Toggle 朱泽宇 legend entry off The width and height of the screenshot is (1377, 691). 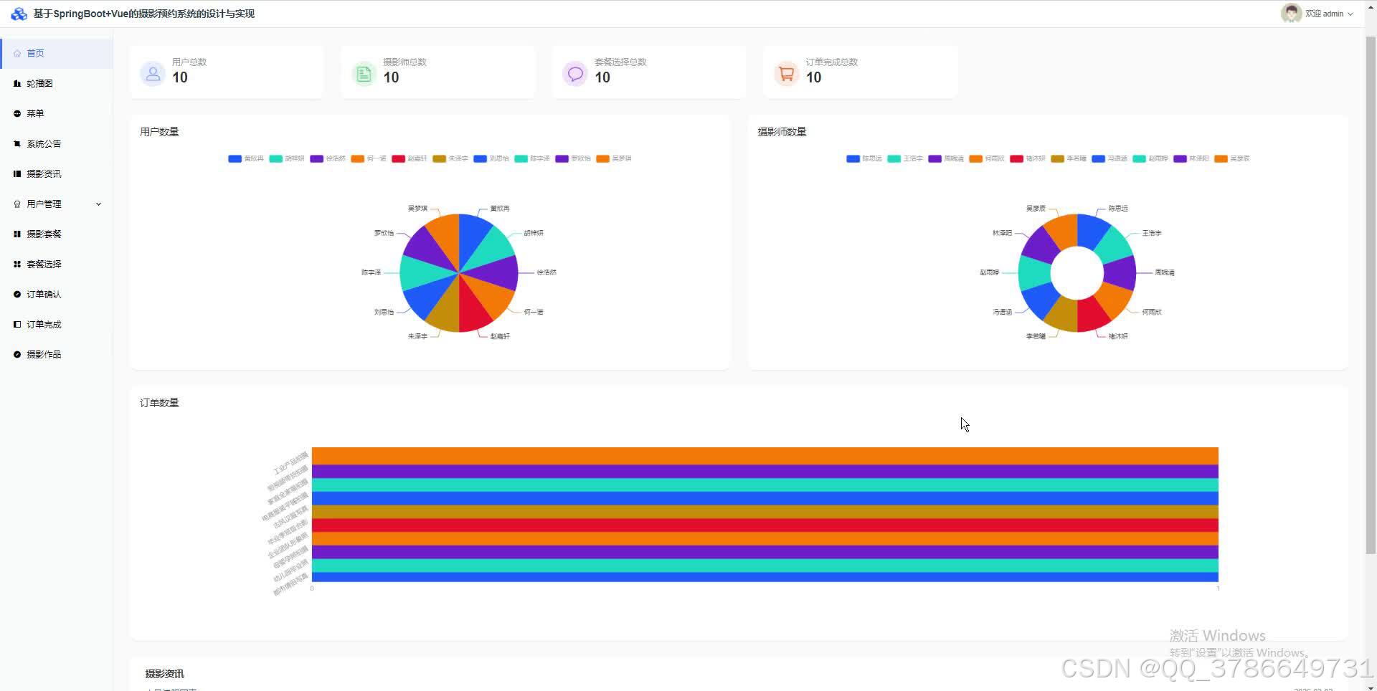click(x=450, y=158)
